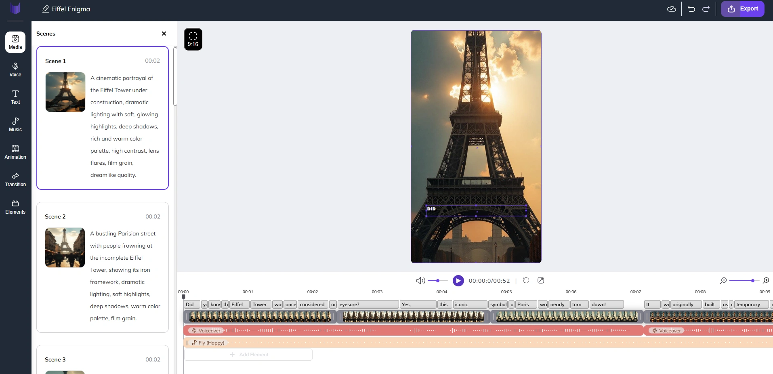Select the first Voiceover track clip

[414, 330]
